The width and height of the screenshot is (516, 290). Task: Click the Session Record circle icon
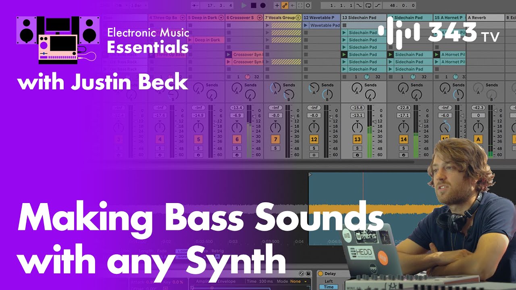click(x=308, y=5)
